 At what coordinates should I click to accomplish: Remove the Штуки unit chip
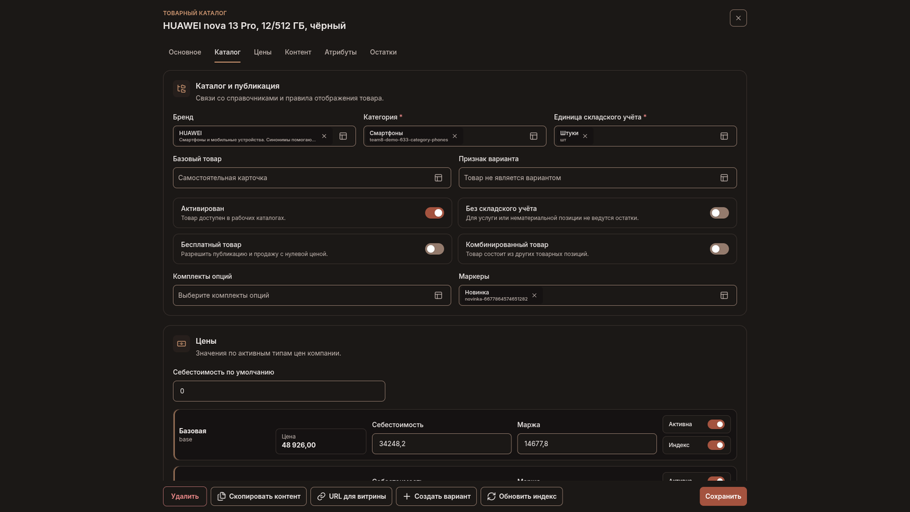click(x=585, y=136)
